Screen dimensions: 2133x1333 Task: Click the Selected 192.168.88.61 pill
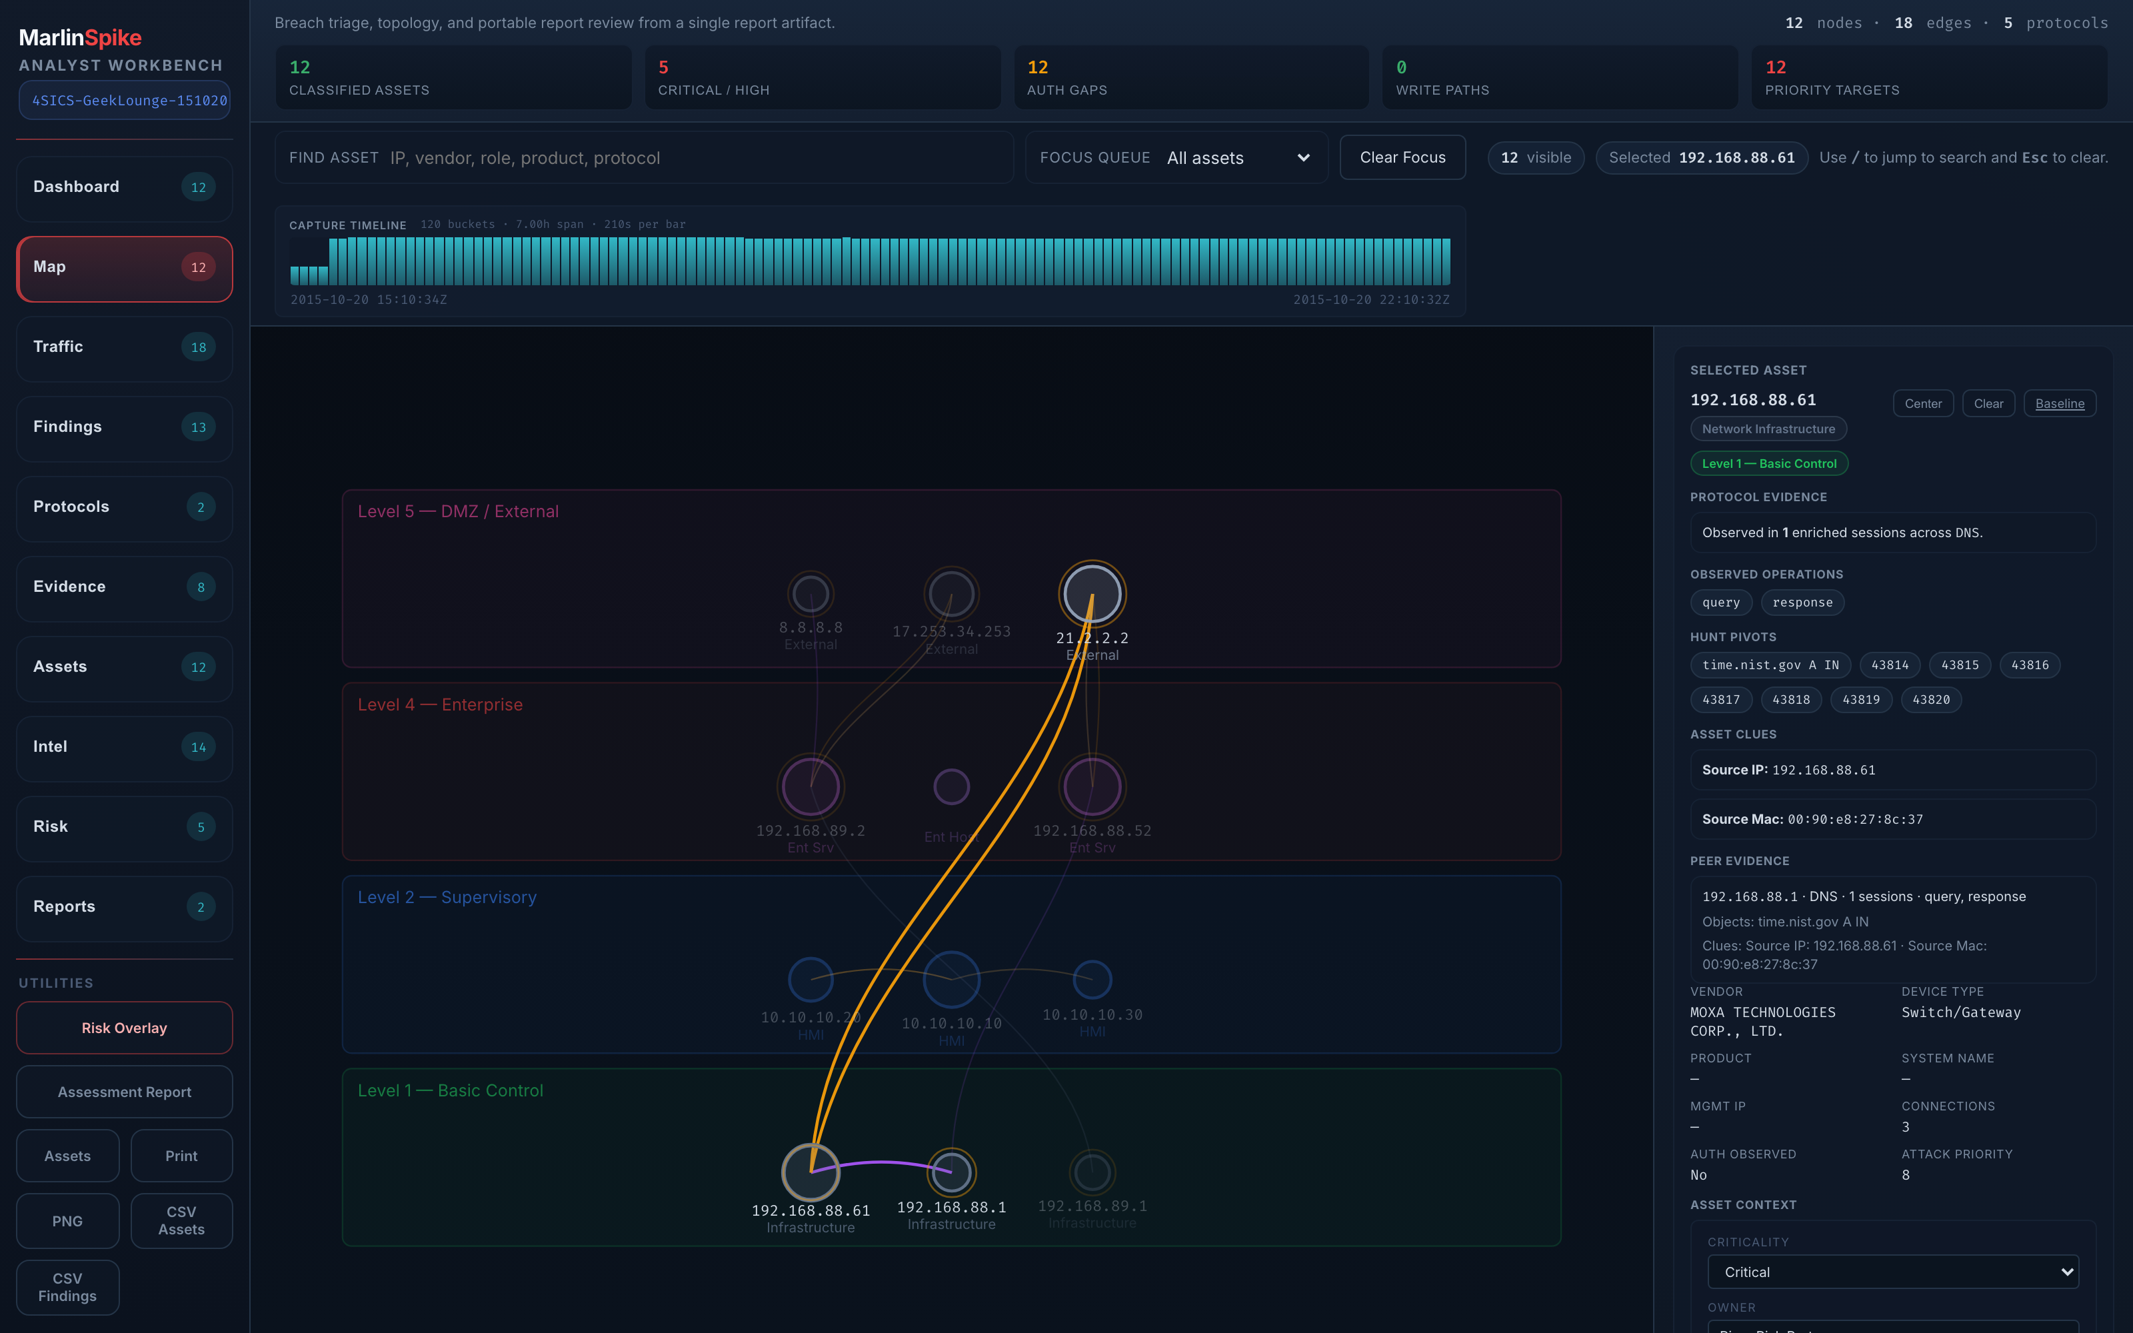coord(1701,158)
